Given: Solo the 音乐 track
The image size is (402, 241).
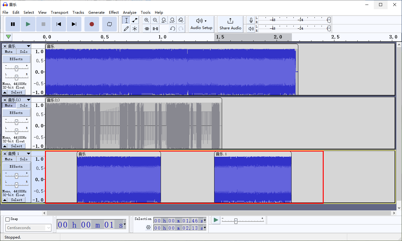Looking at the screenshot, I should coord(24,52).
